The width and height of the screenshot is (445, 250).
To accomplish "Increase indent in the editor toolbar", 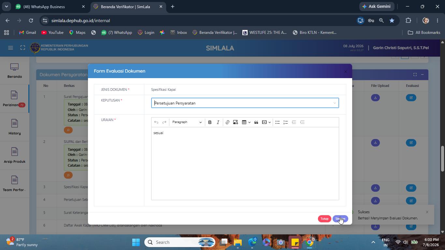I will pyautogui.click(x=302, y=122).
